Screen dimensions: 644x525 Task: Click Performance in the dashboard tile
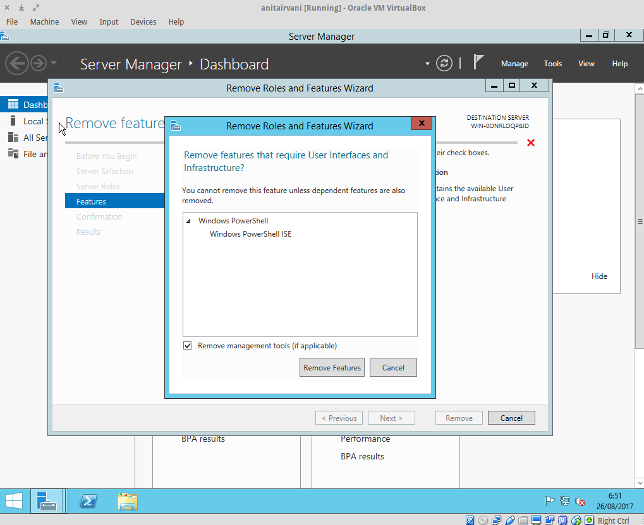pyautogui.click(x=365, y=439)
